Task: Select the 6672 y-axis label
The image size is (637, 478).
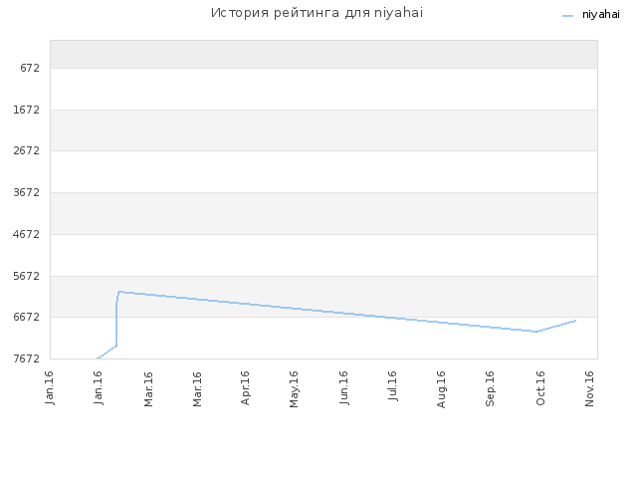Action: pyautogui.click(x=27, y=317)
